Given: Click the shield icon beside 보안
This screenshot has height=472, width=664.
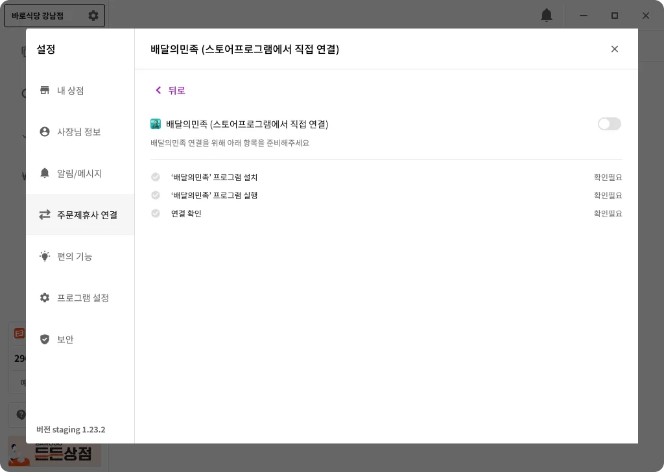Looking at the screenshot, I should [45, 339].
